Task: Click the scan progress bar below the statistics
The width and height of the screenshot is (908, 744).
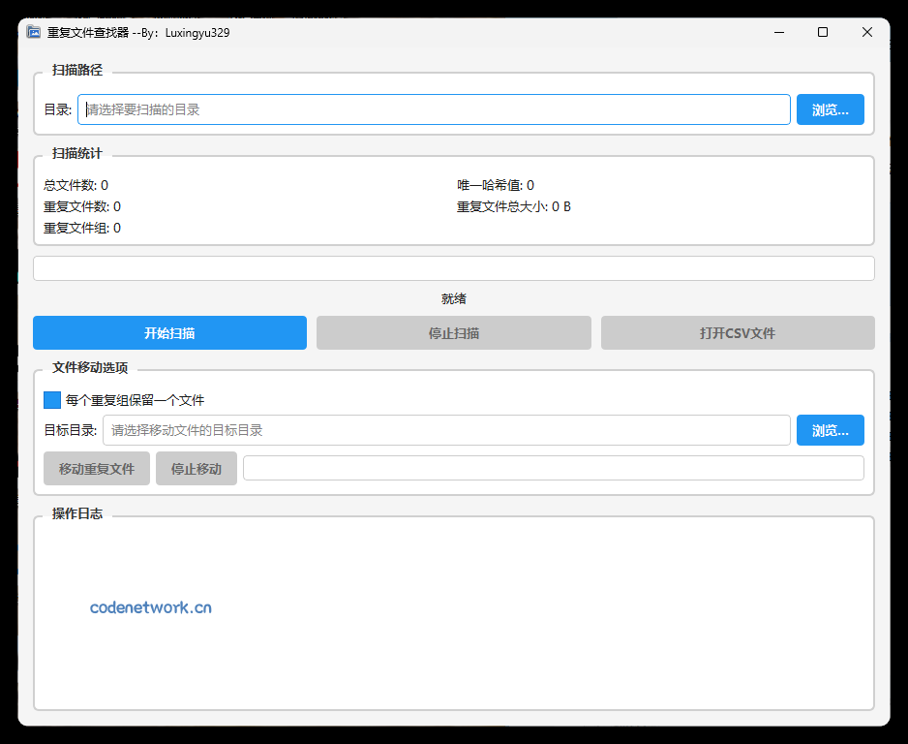Action: click(453, 268)
